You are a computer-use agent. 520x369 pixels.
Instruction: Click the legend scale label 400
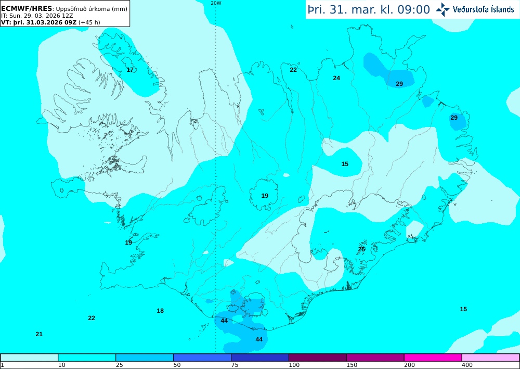[467, 365]
